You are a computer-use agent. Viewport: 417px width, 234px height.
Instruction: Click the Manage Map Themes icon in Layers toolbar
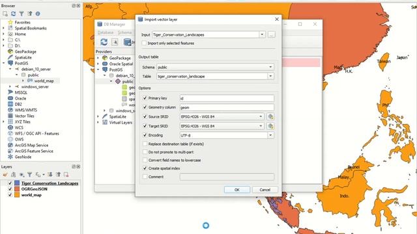click(22, 175)
